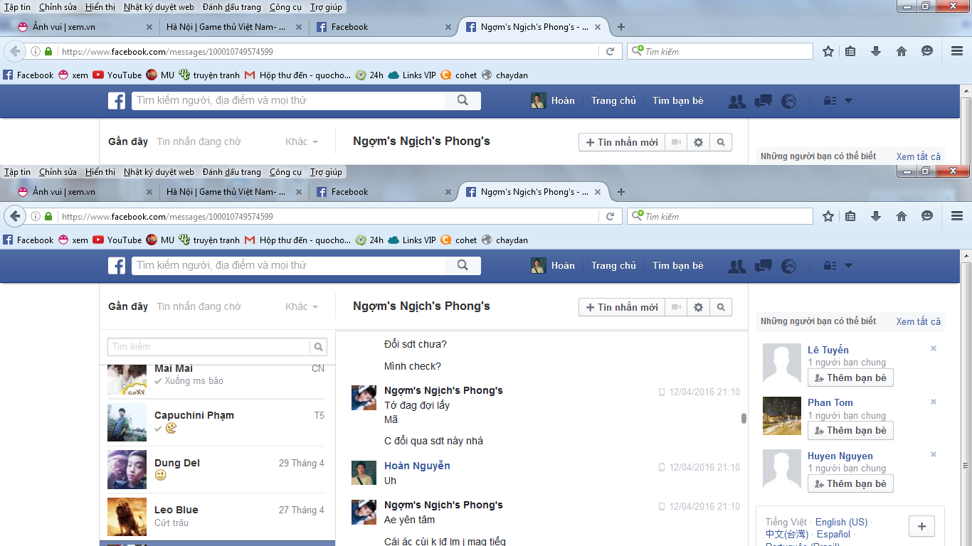
Task: Open the privacy shortcuts lock icon in lower window
Action: (830, 266)
